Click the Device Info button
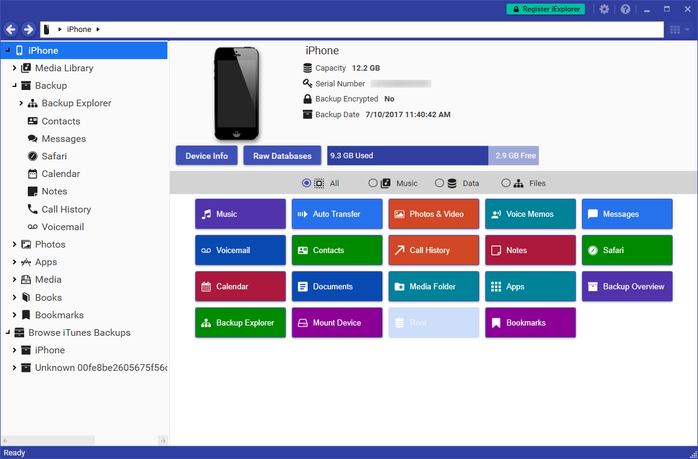This screenshot has width=698, height=459. click(x=207, y=156)
